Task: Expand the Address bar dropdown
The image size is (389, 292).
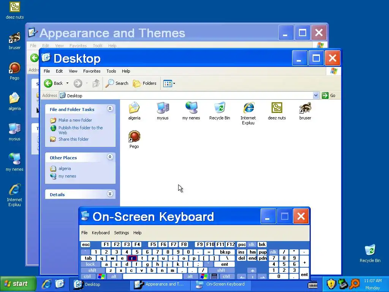Action: pos(316,95)
